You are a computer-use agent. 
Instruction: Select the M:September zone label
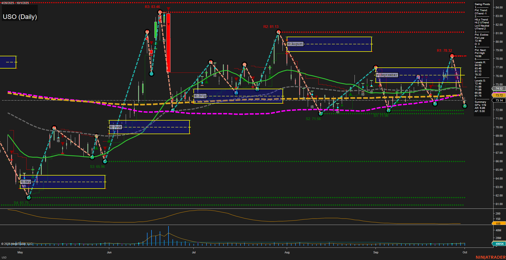coord(387,75)
